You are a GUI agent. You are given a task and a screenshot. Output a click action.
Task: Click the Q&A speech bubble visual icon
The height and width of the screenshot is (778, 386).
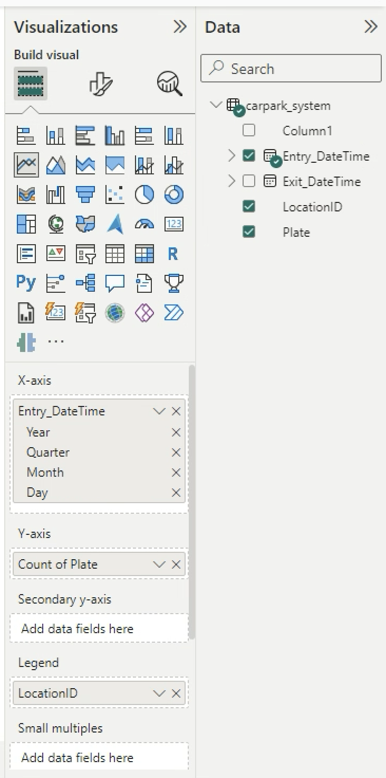click(x=114, y=283)
